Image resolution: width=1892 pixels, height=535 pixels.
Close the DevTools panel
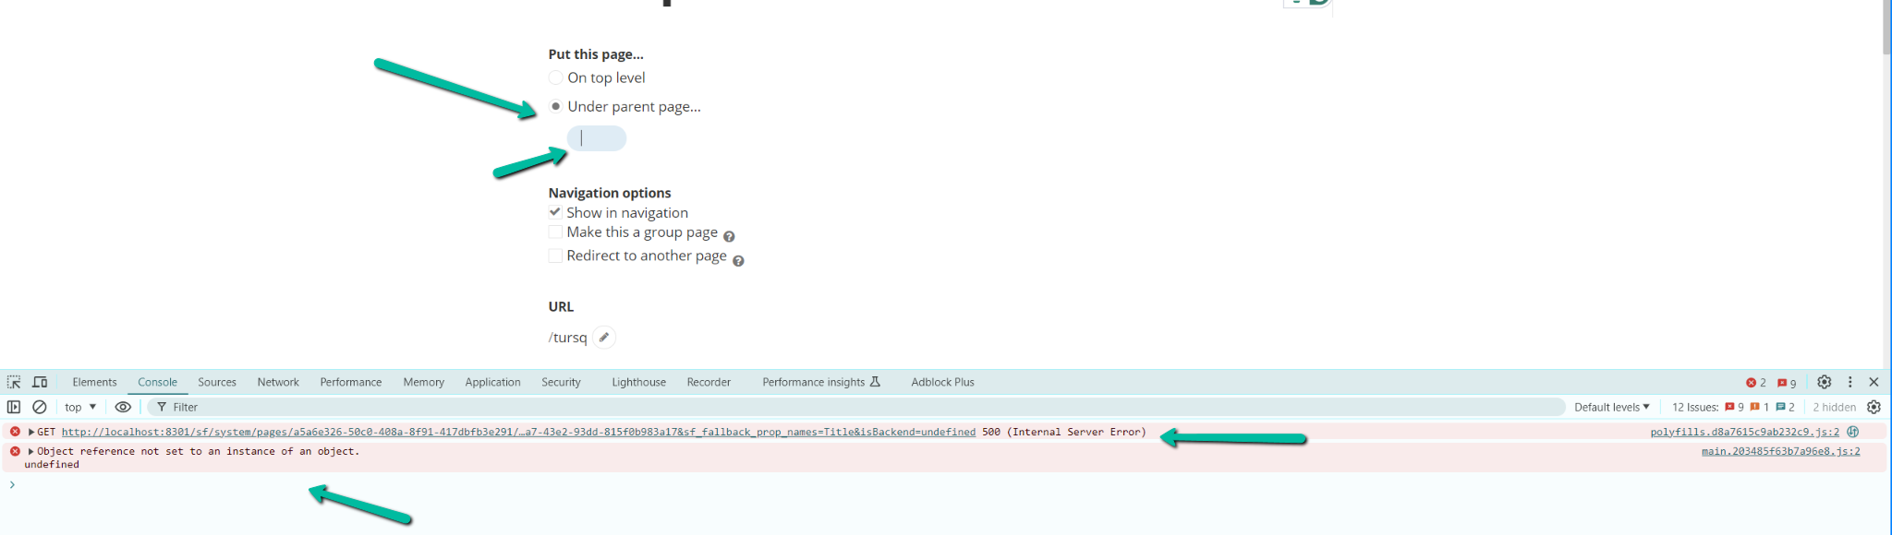pyautogui.click(x=1874, y=382)
